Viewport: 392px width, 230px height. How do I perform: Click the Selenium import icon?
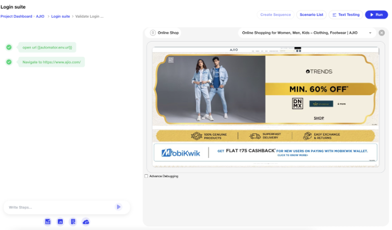click(48, 222)
